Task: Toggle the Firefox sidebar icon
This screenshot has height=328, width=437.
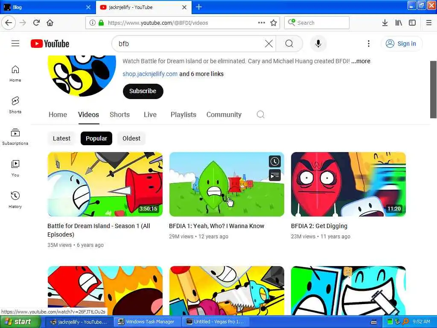Action: (x=412, y=23)
